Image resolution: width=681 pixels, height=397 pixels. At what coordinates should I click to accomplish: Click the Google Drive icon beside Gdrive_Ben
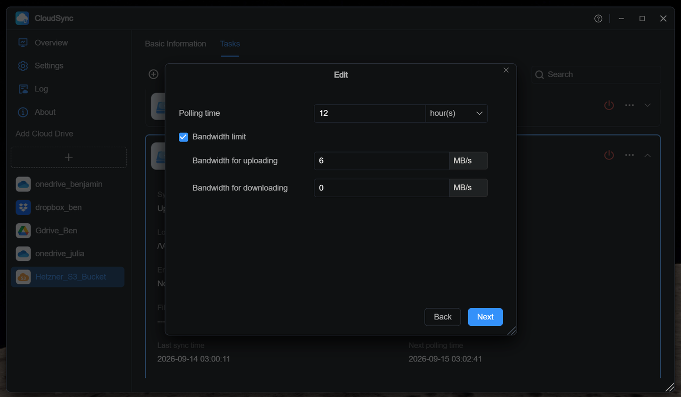click(23, 231)
